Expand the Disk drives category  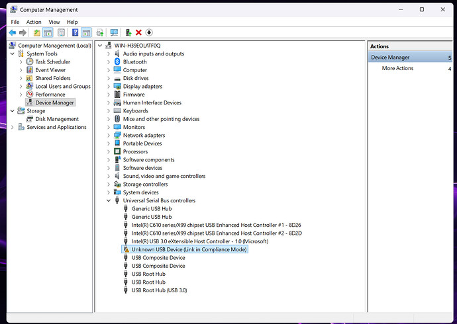(x=109, y=78)
